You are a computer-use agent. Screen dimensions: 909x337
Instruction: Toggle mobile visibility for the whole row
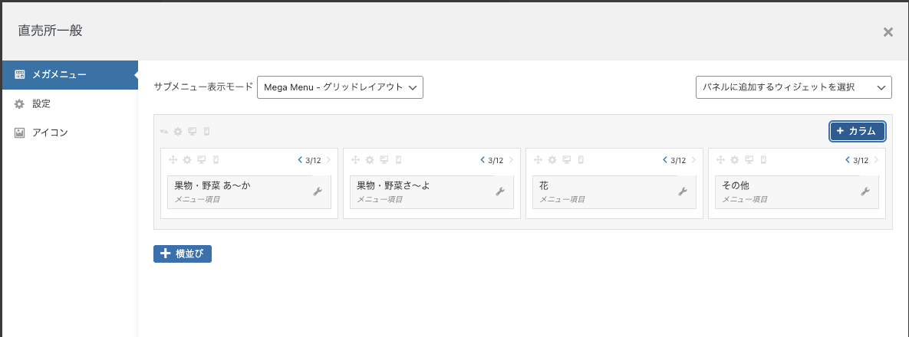pos(207,132)
